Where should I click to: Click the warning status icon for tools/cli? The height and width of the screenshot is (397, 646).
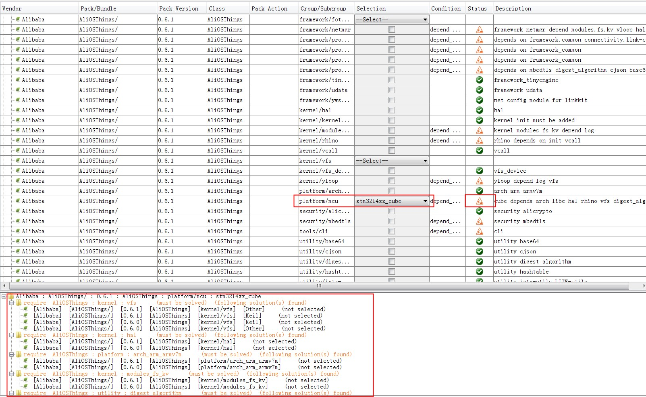pos(480,231)
